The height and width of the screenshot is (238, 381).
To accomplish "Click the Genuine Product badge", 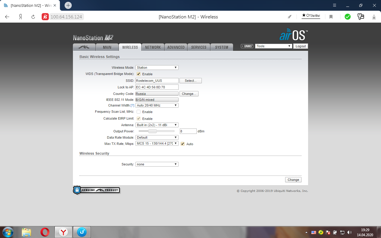I will [x=96, y=190].
